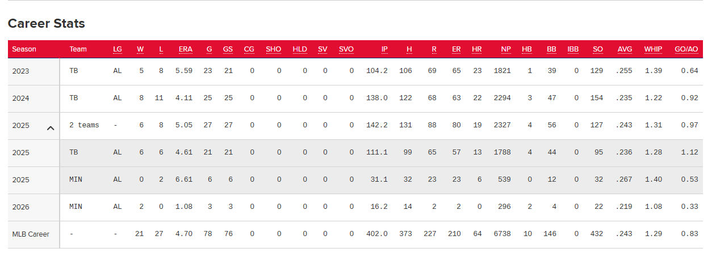716x257 pixels.
Task: Click the WHIP column header
Action: click(x=653, y=49)
